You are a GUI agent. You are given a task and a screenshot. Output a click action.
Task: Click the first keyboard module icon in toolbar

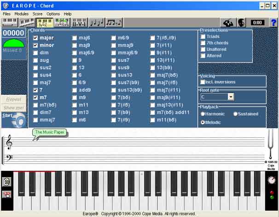(9, 22)
